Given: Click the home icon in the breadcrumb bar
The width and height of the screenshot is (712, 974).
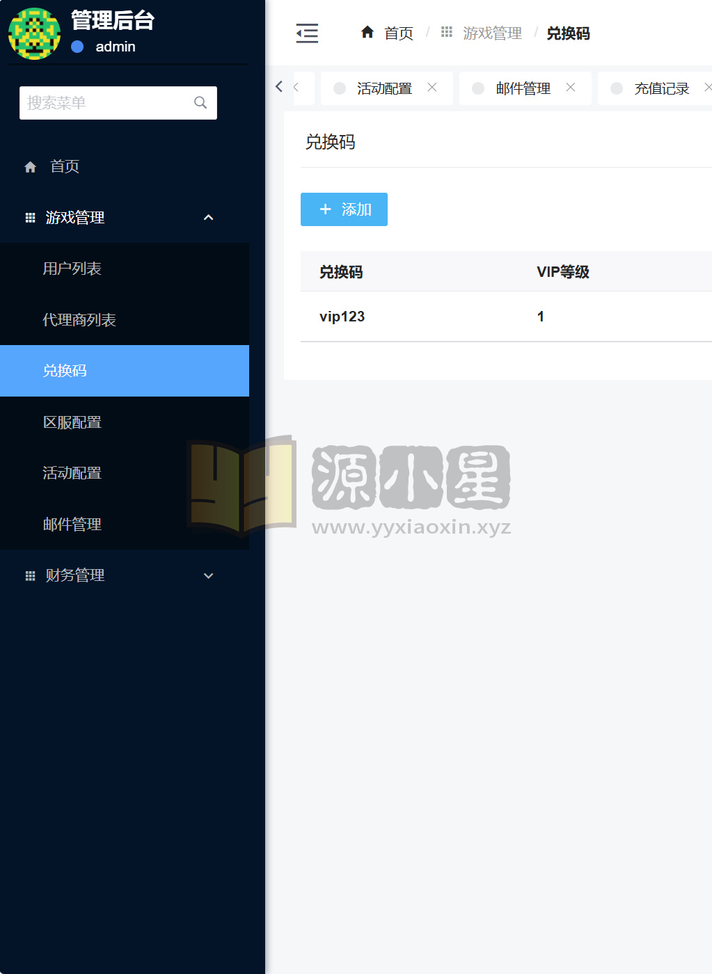Looking at the screenshot, I should pyautogui.click(x=367, y=32).
